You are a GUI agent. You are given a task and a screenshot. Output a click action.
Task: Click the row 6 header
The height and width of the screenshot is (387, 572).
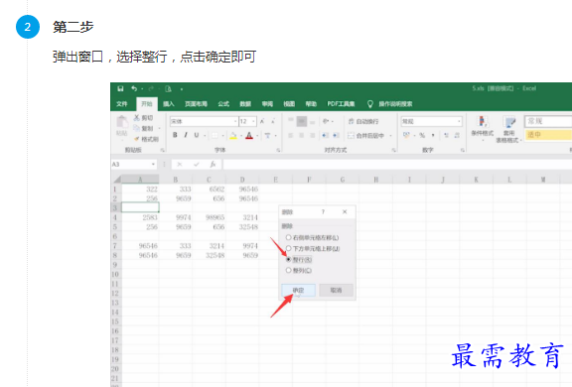[x=116, y=236]
